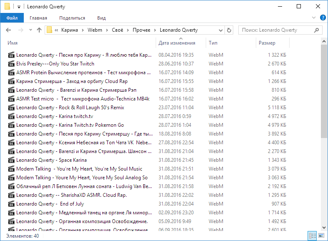Open the Help question mark icon

point(323,18)
